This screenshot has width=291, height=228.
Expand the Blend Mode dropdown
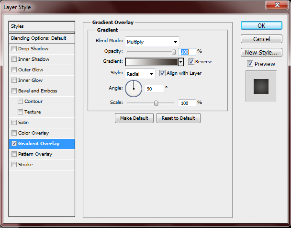pyautogui.click(x=152, y=42)
